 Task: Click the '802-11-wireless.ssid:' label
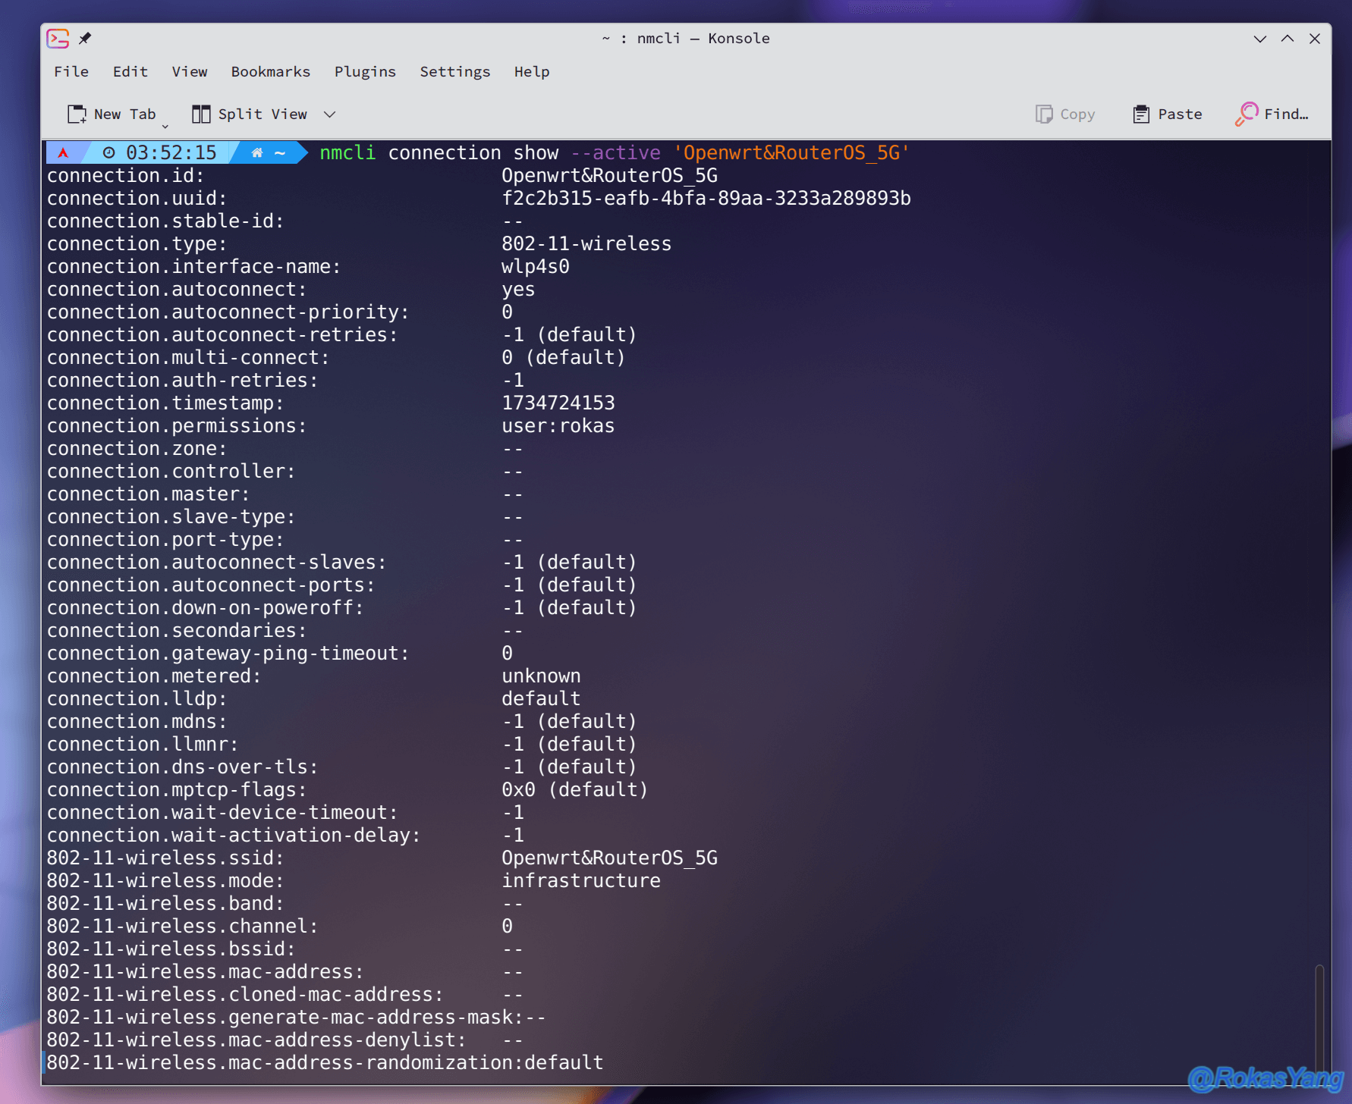(165, 858)
